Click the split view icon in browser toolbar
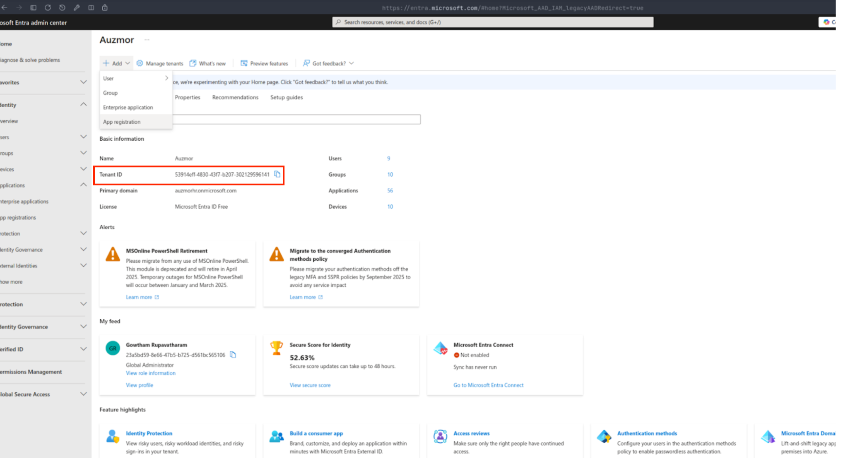This screenshot has width=848, height=461. coord(91,7)
